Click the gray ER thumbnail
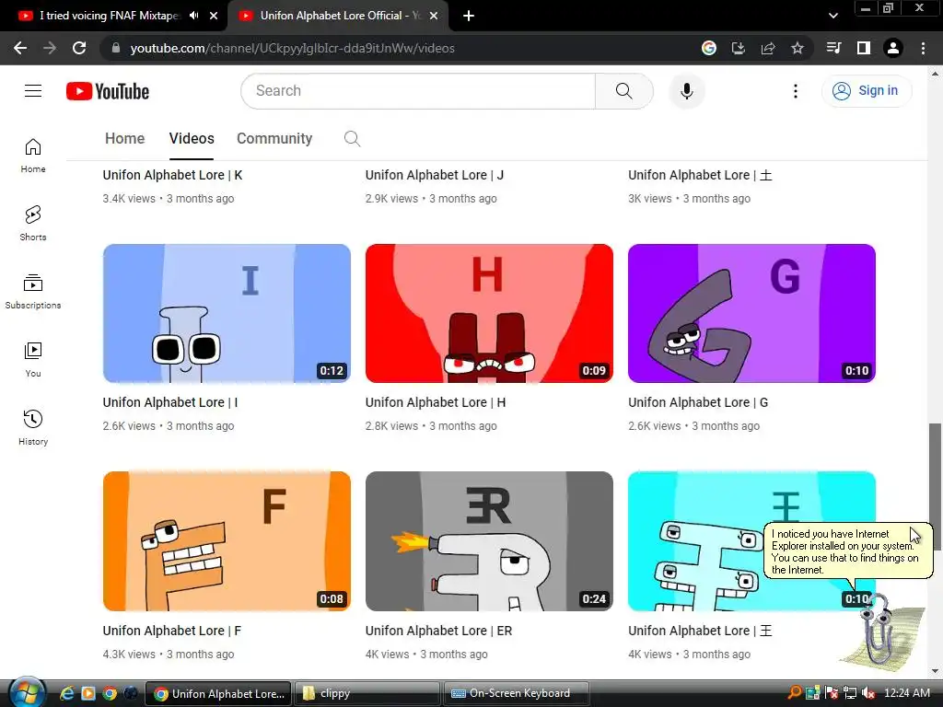 (x=489, y=541)
